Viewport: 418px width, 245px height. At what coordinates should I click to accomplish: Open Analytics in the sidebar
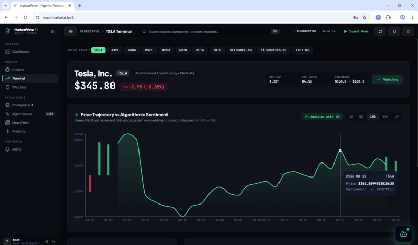coord(30,131)
